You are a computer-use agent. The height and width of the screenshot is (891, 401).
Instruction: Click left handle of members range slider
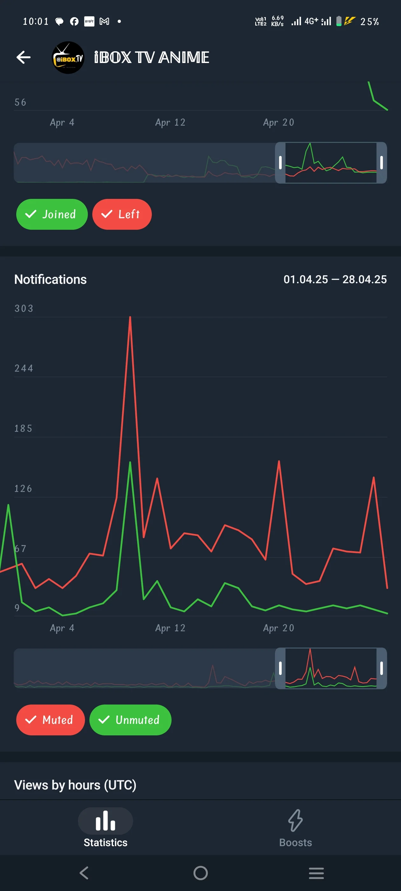[280, 163]
